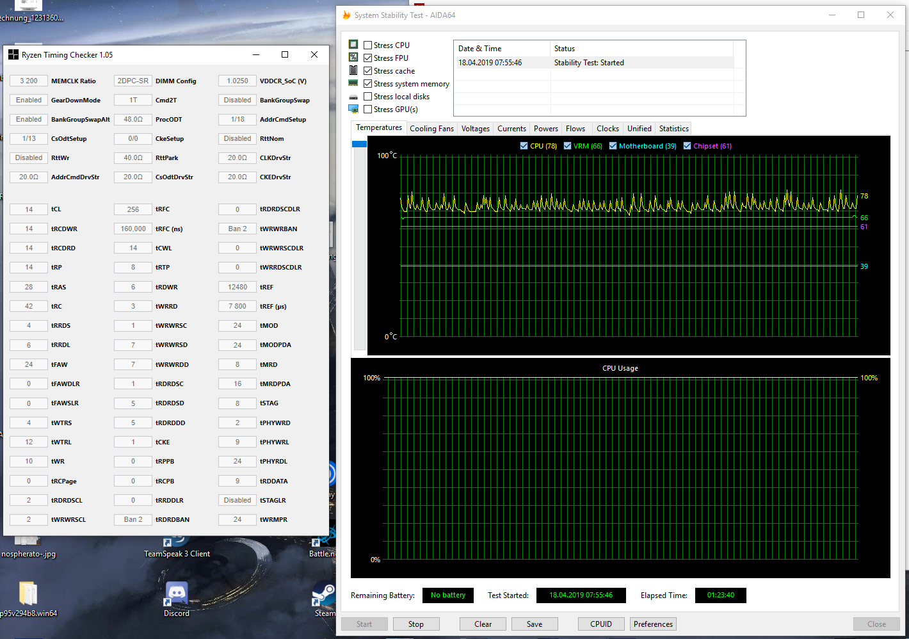909x639 pixels.
Task: Click the tSTAGLR Disabled value
Action: (x=237, y=500)
